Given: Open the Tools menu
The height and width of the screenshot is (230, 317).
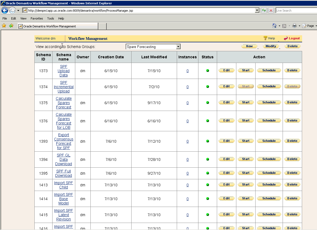Looking at the screenshot, I should pos(51,18).
